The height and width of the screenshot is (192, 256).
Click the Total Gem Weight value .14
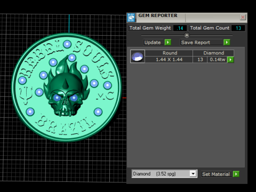click(x=180, y=28)
